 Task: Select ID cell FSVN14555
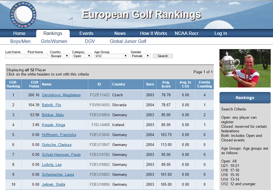pyautogui.click(x=99, y=105)
